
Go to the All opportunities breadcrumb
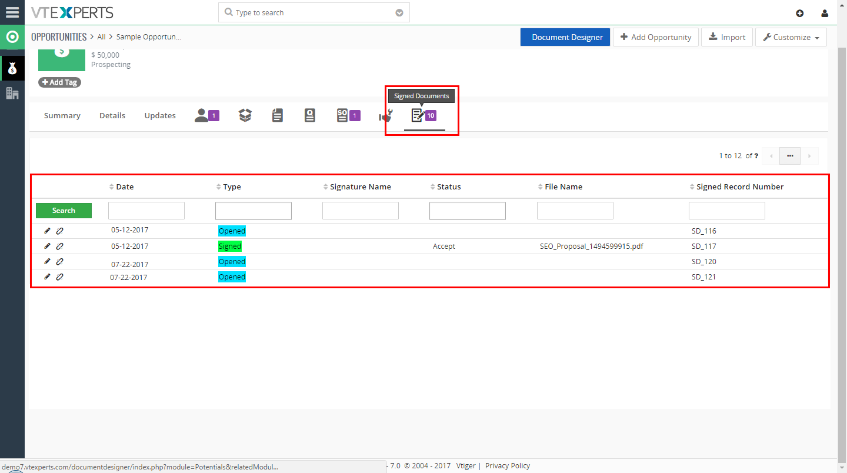click(101, 36)
